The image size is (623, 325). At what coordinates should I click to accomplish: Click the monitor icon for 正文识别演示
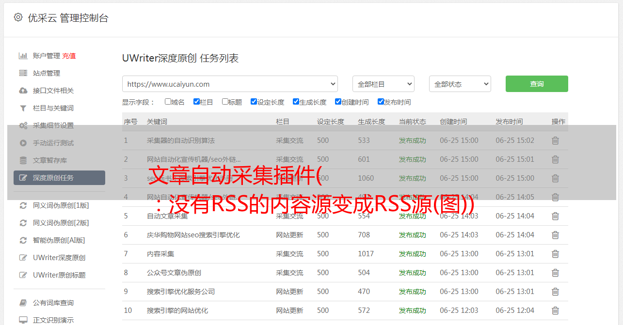pyautogui.click(x=23, y=320)
